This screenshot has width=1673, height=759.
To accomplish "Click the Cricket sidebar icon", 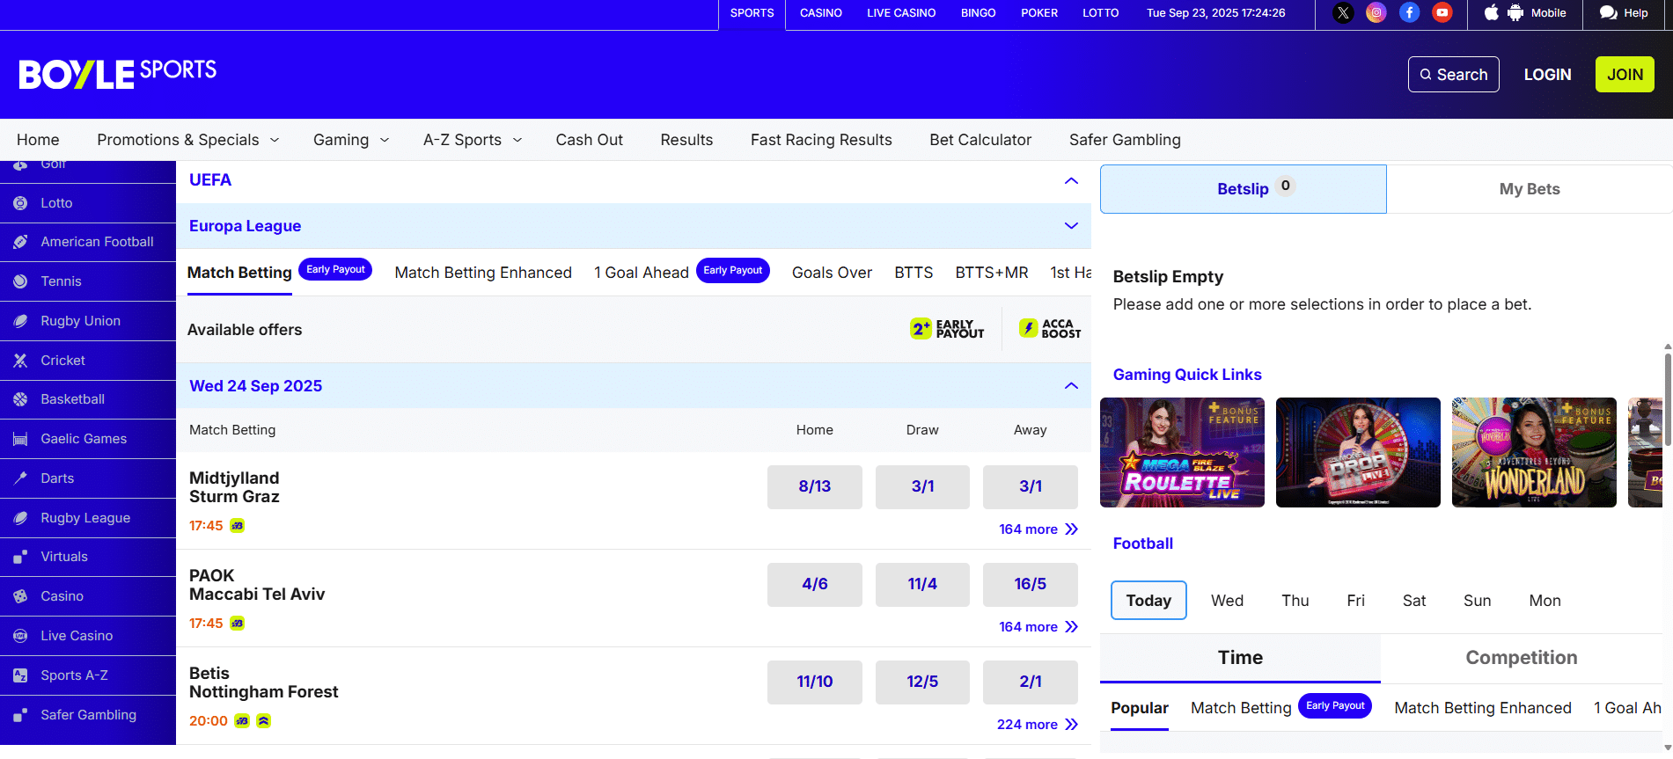I will (20, 361).
